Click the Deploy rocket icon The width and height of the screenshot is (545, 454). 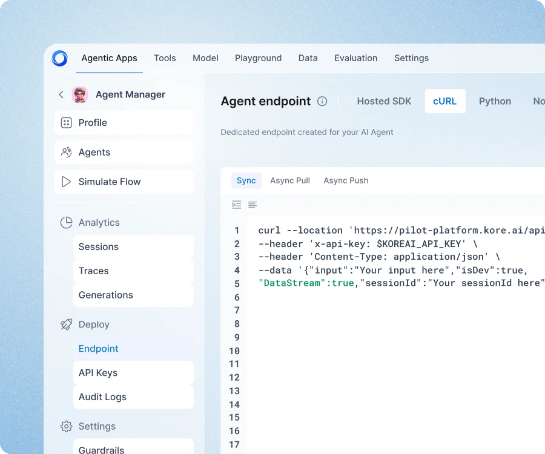[67, 324]
